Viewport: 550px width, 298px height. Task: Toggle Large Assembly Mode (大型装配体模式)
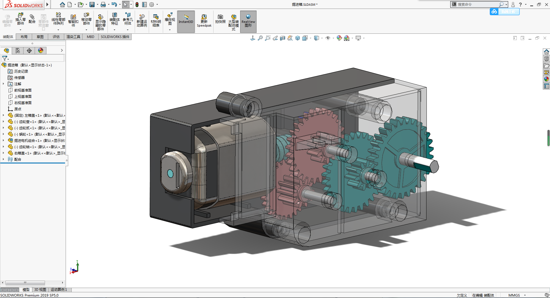pos(234,21)
